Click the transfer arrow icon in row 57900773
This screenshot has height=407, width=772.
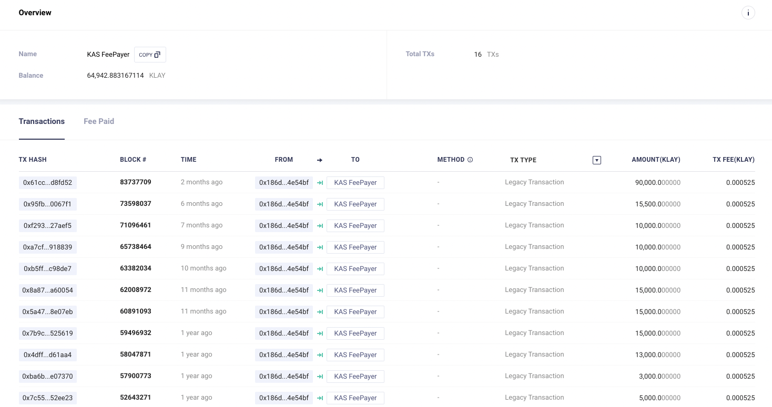pos(320,377)
